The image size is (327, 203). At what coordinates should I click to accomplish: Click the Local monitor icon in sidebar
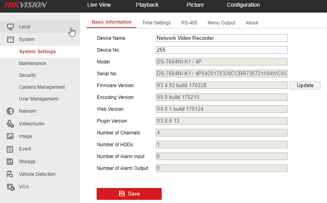[11, 27]
